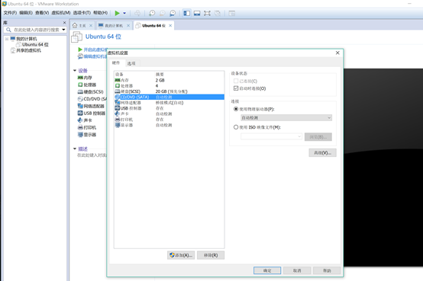Close the 主页 tab with its X

(91, 26)
